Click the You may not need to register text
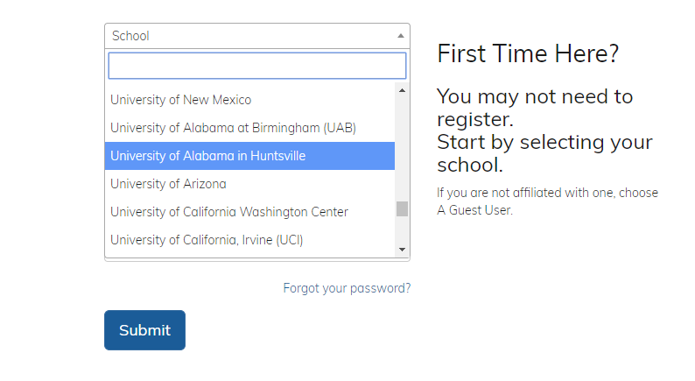Viewport: 695px width, 381px height. coord(535,108)
